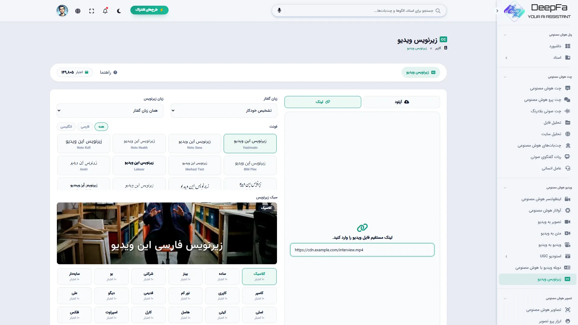578x325 pixels.
Task: Select Lalezar font card
Action: 139,165
